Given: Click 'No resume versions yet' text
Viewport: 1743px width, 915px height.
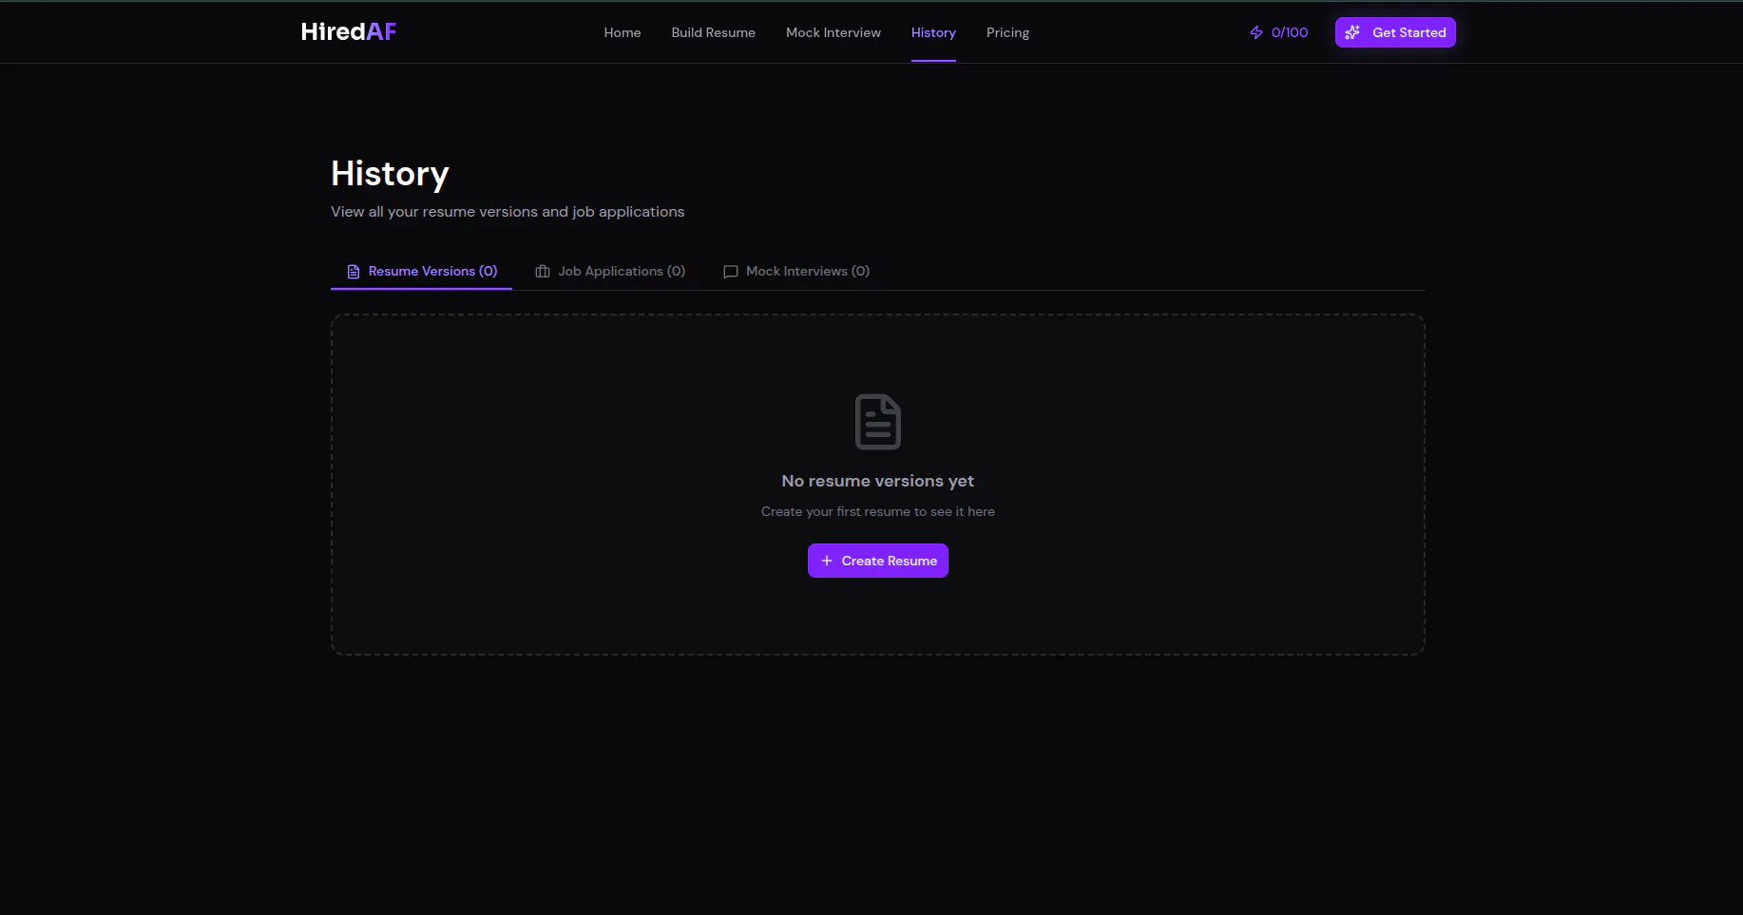Looking at the screenshot, I should click(877, 481).
